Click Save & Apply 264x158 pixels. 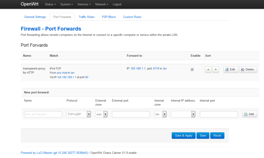(x=183, y=135)
